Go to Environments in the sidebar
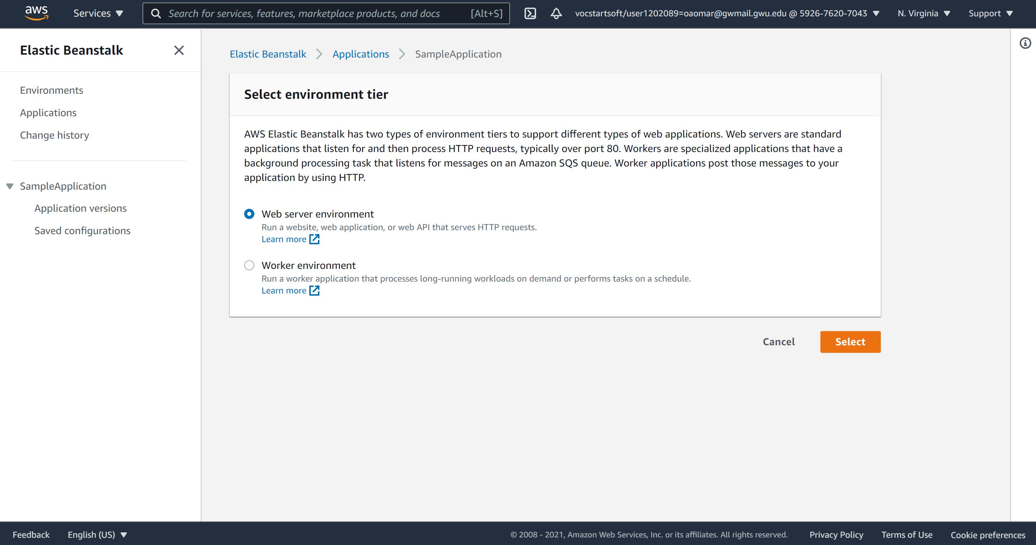Viewport: 1036px width, 545px height. point(51,90)
